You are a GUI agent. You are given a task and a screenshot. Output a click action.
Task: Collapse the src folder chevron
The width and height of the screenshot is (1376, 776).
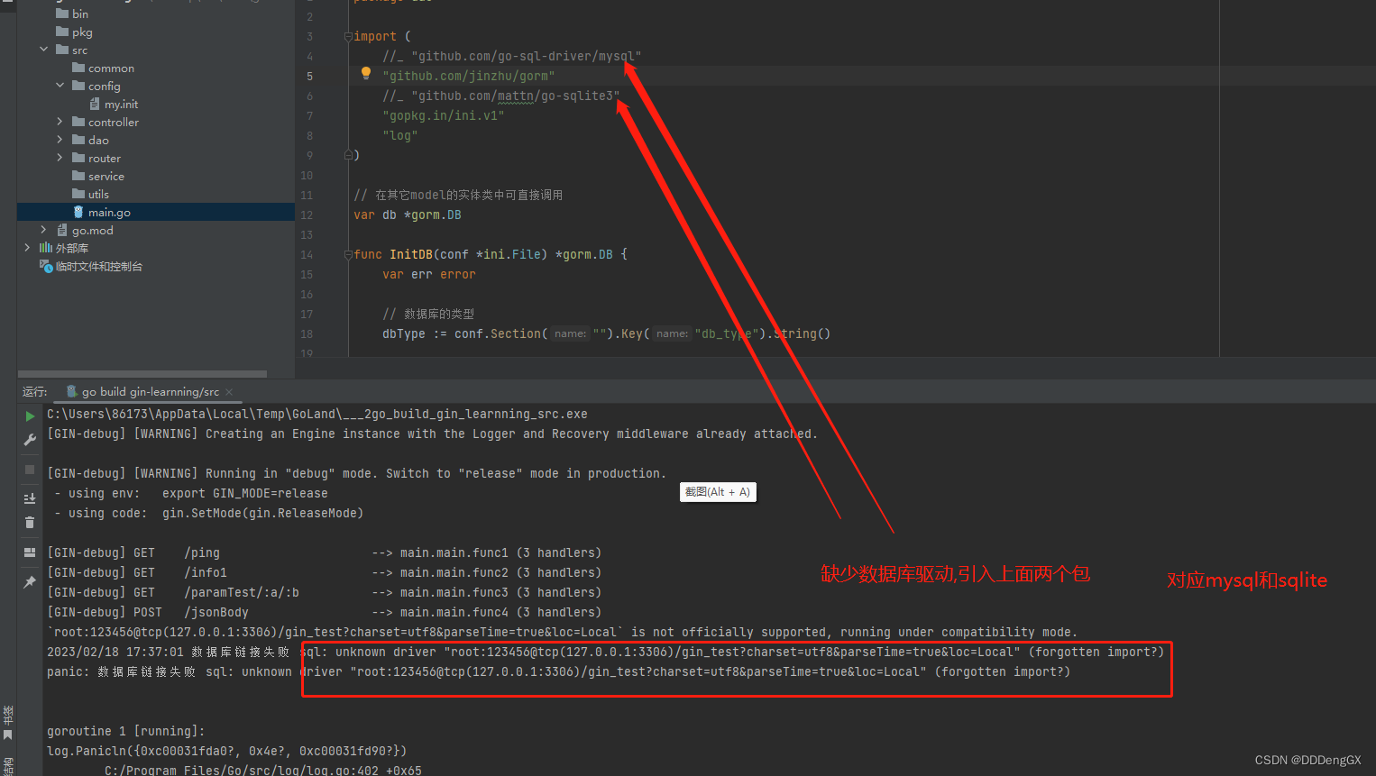pyautogui.click(x=44, y=50)
